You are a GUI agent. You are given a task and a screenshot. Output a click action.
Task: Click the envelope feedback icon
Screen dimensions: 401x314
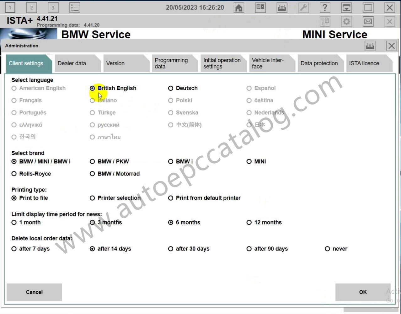pos(368,21)
